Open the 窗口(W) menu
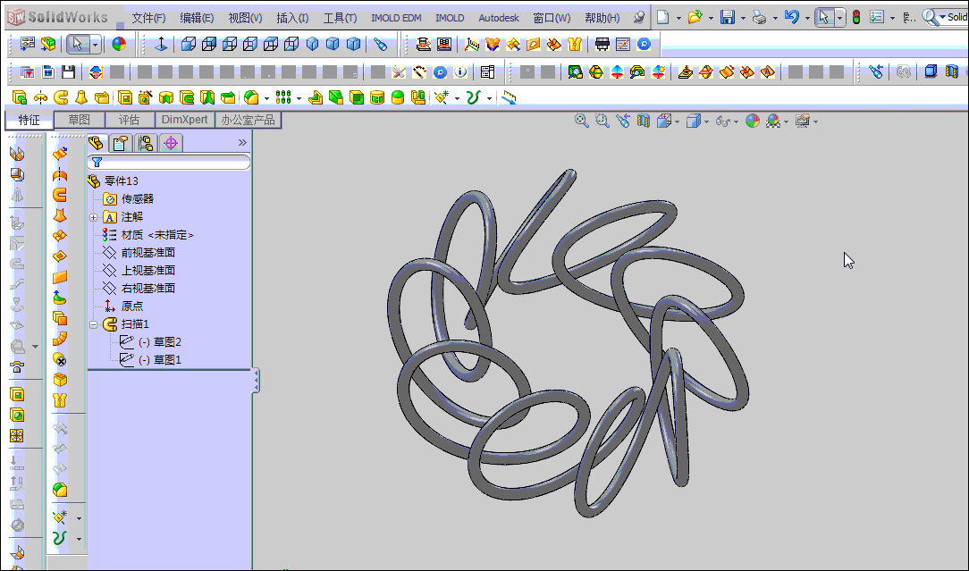 click(552, 18)
